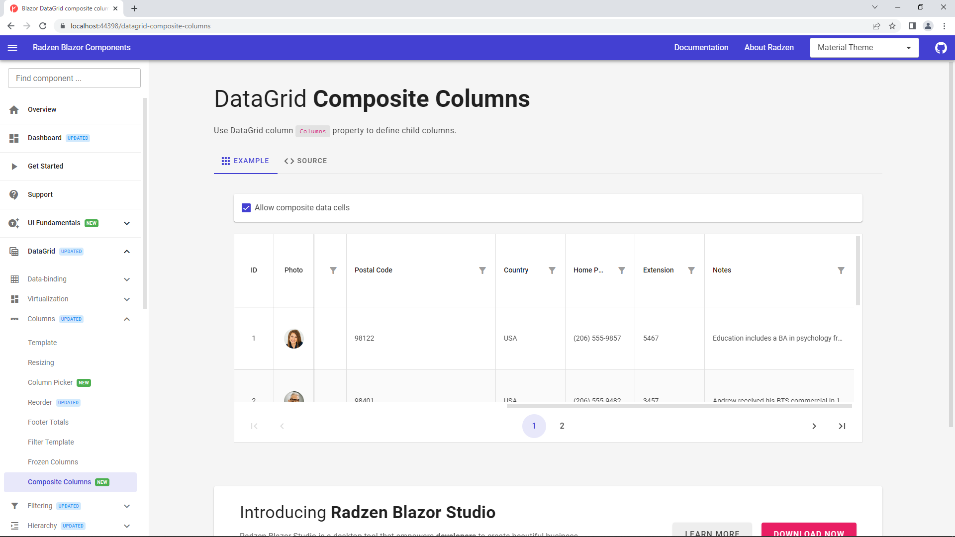Click the Download Now button
This screenshot has width=955, height=537.
(809, 530)
